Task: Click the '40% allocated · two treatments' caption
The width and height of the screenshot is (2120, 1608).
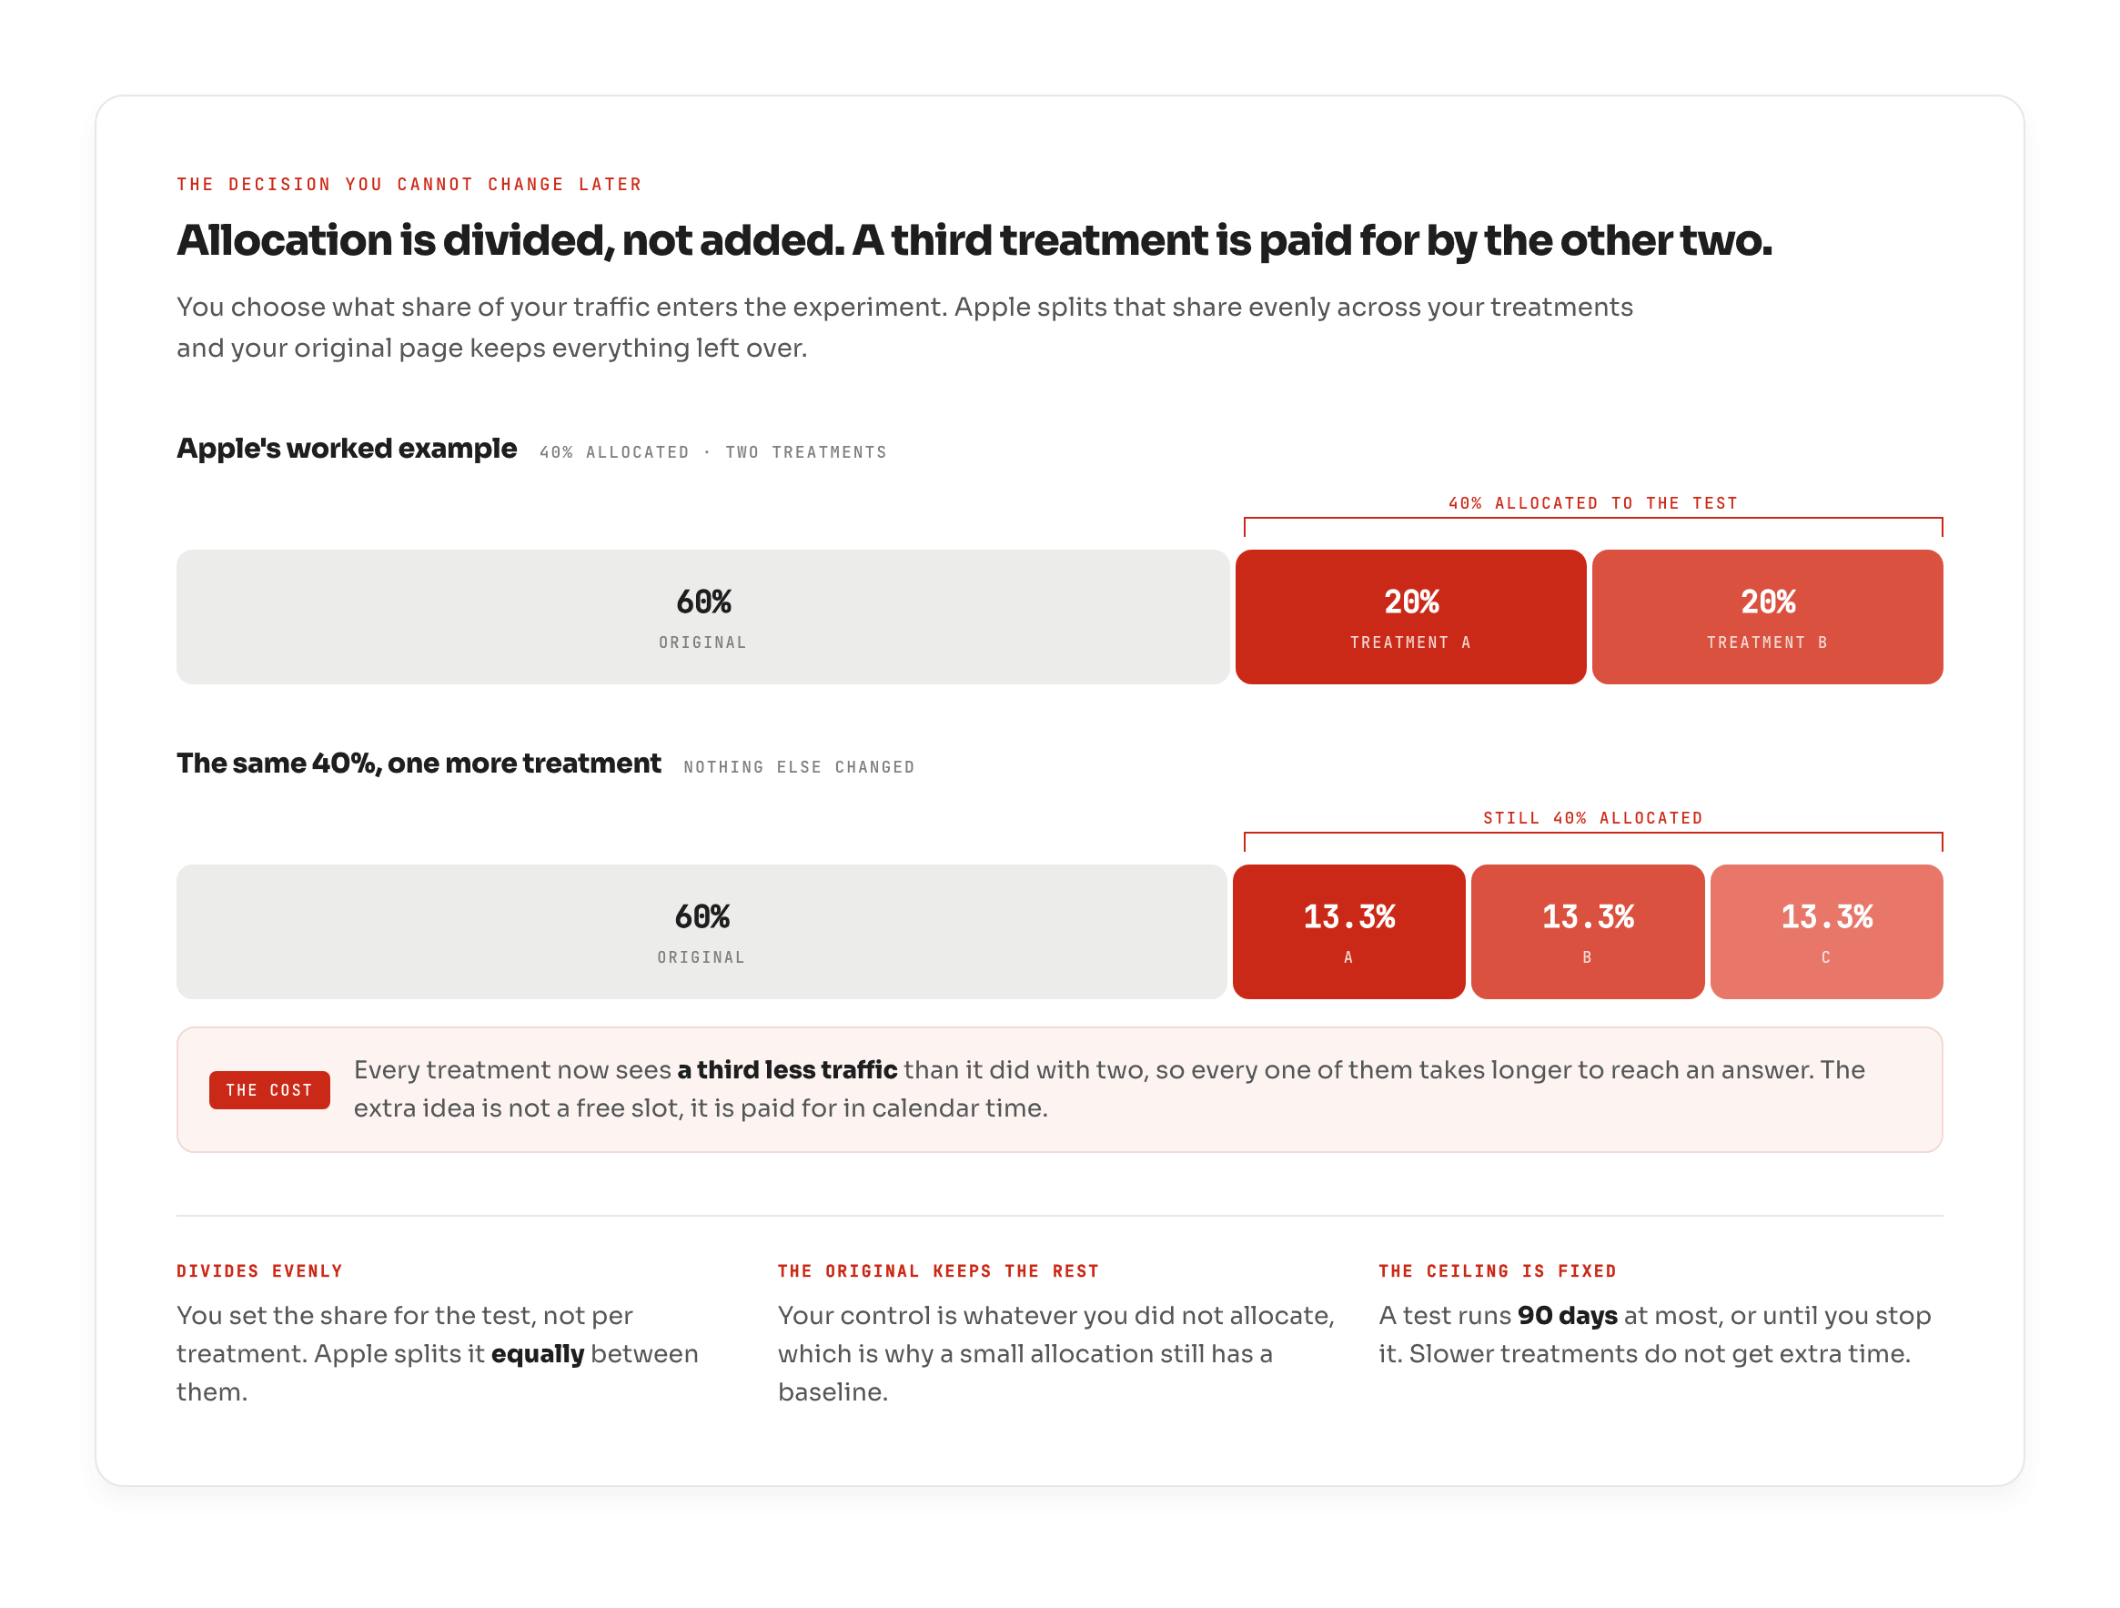Action: coord(713,452)
